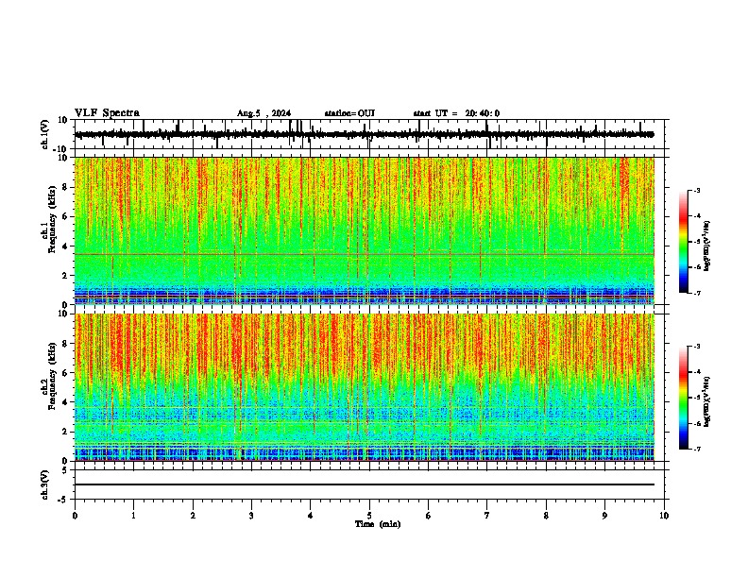Click the time axis tick label "3"
This screenshot has height=578, width=748.
click(x=251, y=516)
